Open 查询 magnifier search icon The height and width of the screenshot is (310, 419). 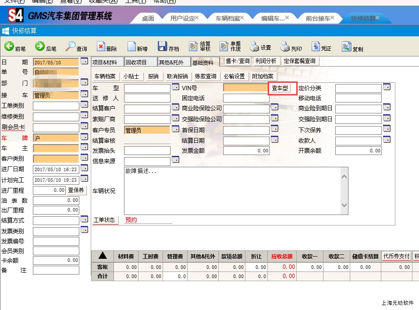coord(71,46)
